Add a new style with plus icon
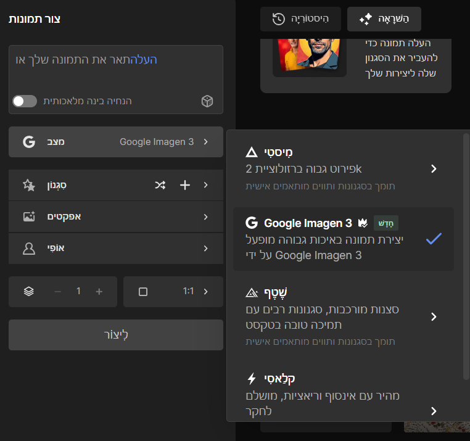The image size is (470, 441). click(x=184, y=184)
